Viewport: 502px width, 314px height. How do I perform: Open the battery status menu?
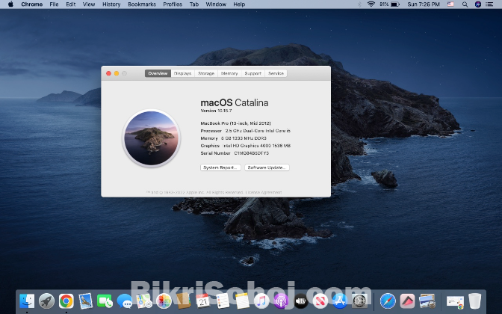(x=390, y=4)
